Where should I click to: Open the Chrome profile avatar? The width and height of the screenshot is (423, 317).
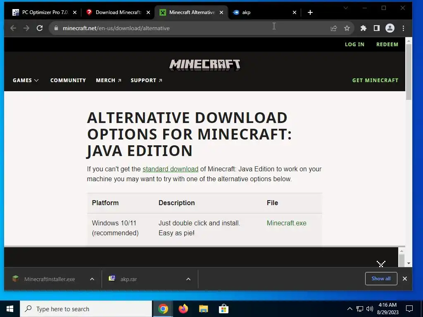point(390,28)
